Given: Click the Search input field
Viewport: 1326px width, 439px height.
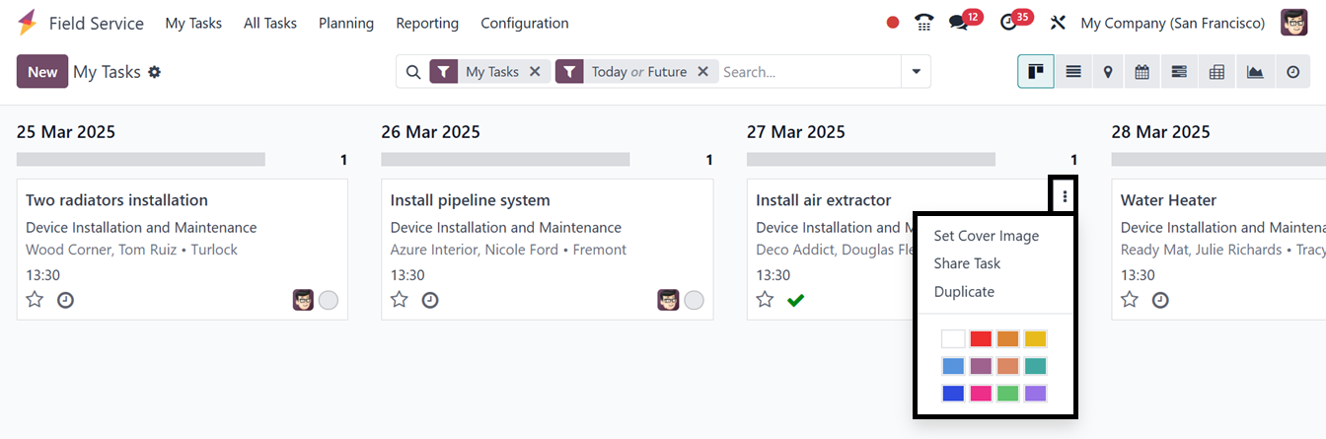Looking at the screenshot, I should coord(807,72).
